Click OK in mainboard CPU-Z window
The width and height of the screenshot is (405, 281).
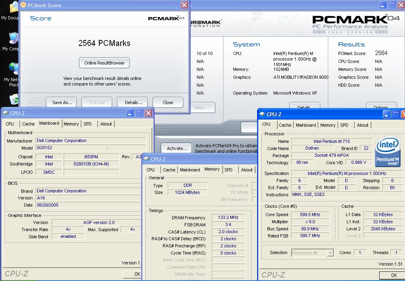point(132,274)
